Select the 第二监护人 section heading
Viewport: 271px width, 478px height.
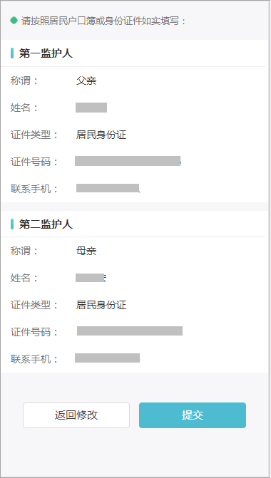(46, 224)
